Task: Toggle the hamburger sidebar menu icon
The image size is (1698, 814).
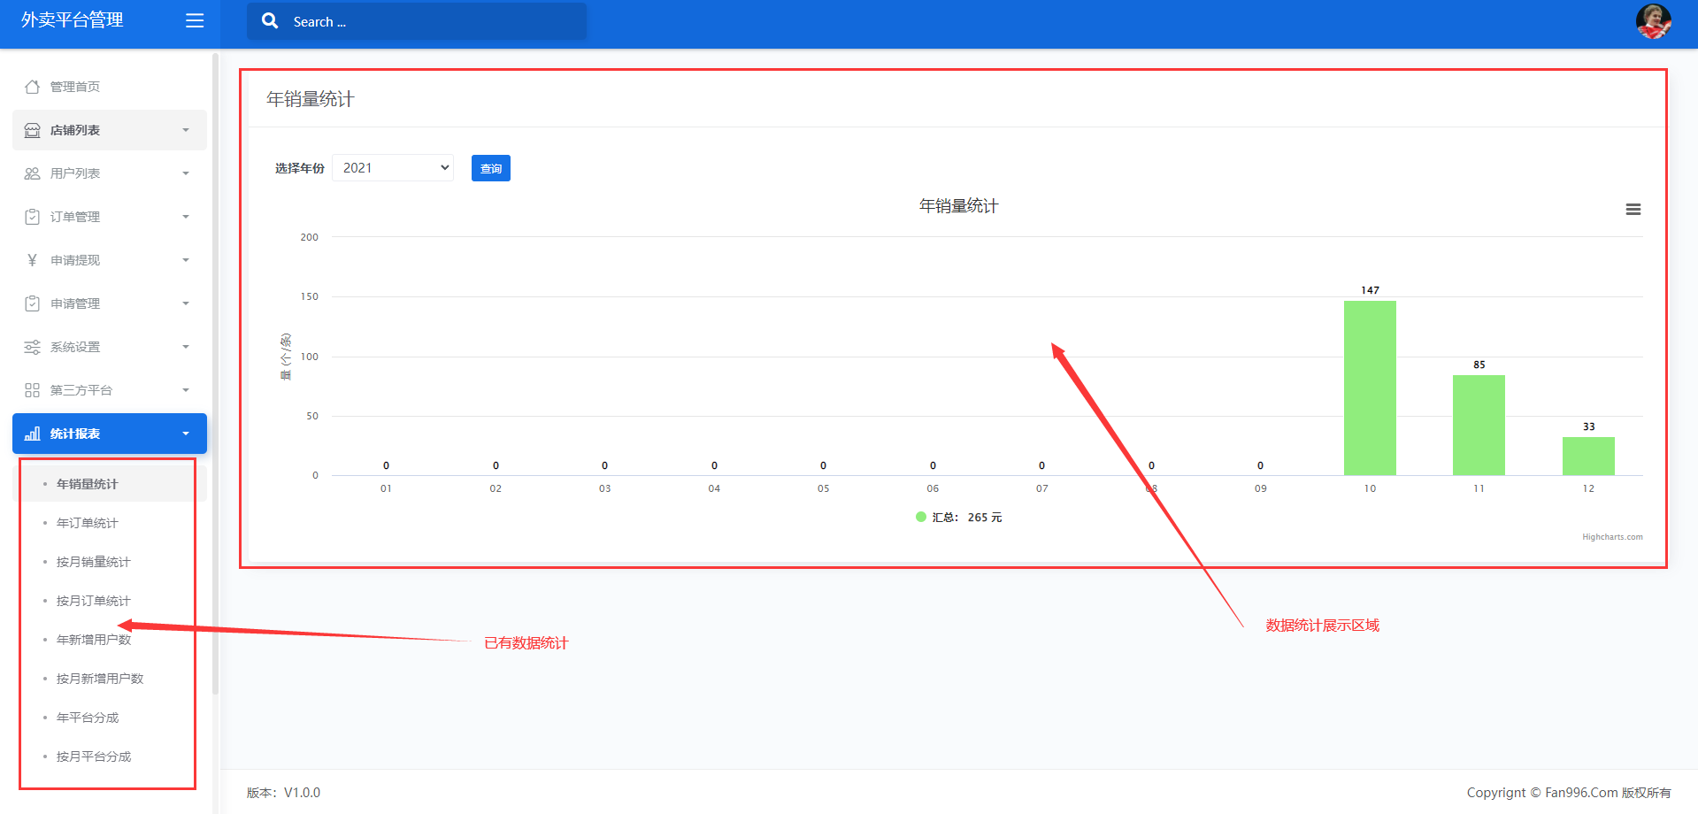Action: pyautogui.click(x=195, y=20)
